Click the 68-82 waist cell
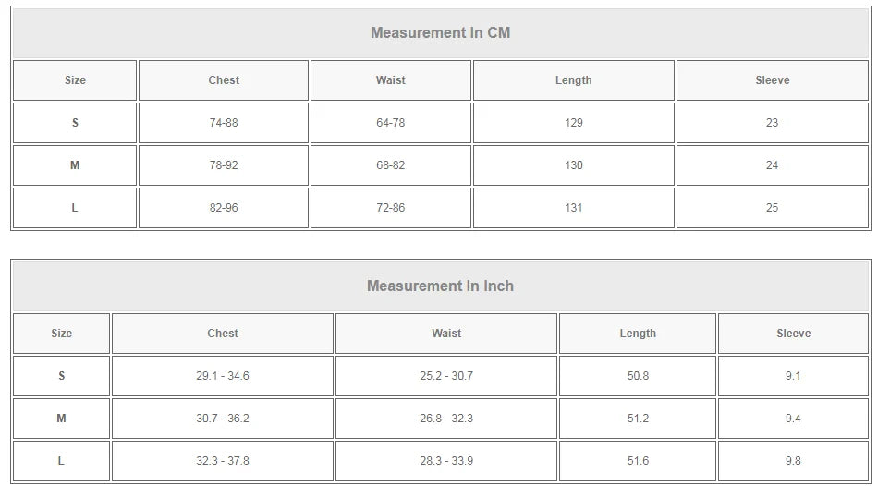The width and height of the screenshot is (878, 486). [390, 165]
